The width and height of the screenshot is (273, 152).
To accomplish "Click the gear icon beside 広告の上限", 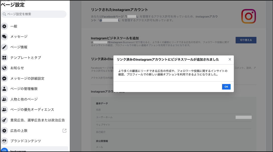I will click(4, 131).
